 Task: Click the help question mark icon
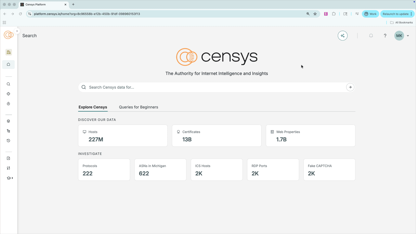tap(385, 36)
